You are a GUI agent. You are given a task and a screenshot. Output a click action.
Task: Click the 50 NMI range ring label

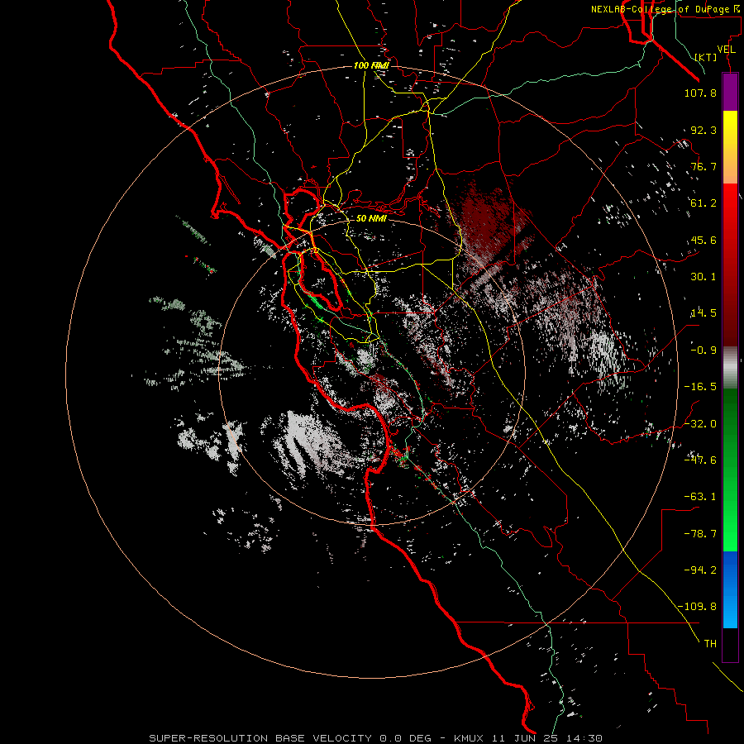pos(371,218)
